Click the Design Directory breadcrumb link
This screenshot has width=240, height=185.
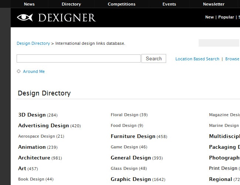click(33, 43)
